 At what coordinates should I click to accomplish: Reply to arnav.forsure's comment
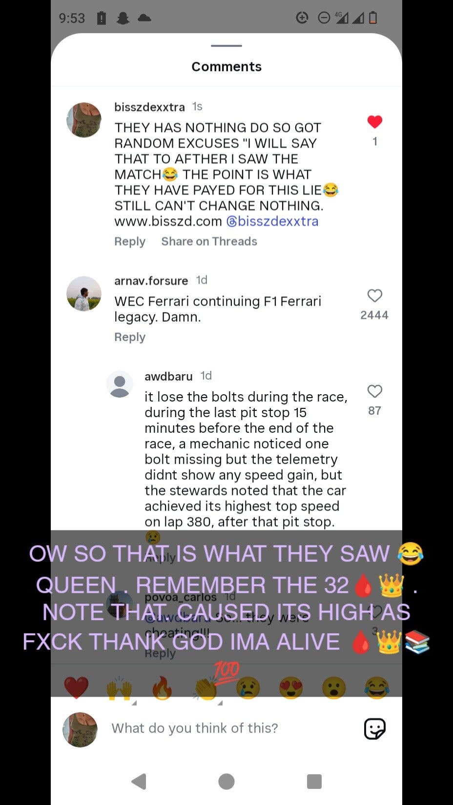coord(130,337)
